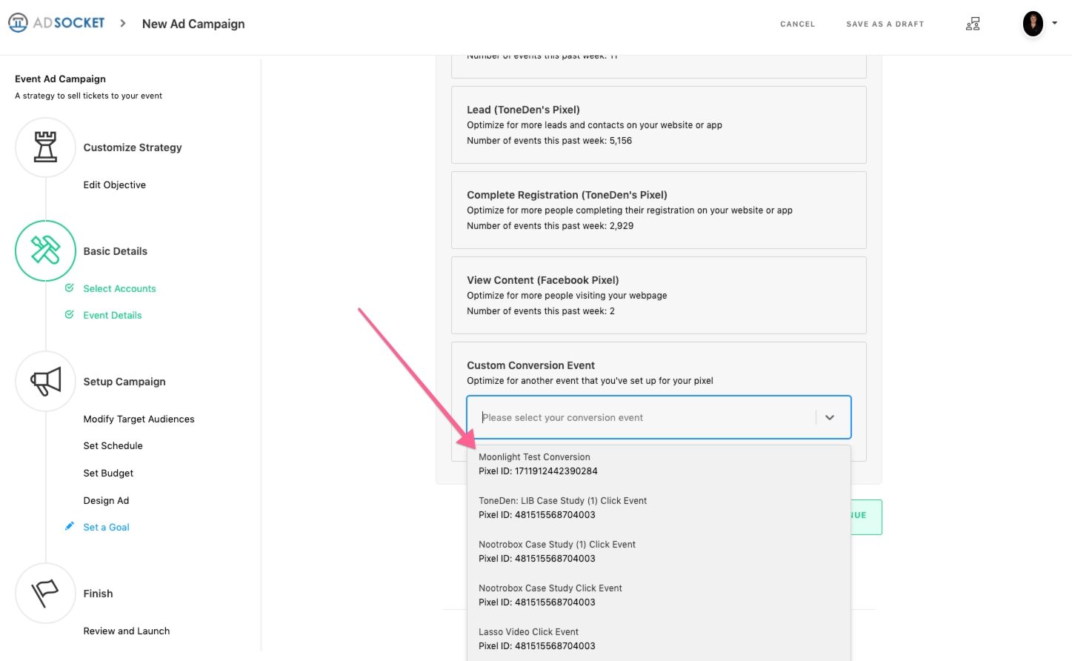Open Review and Launch step
Viewport: 1072px width, 661px height.
point(127,631)
